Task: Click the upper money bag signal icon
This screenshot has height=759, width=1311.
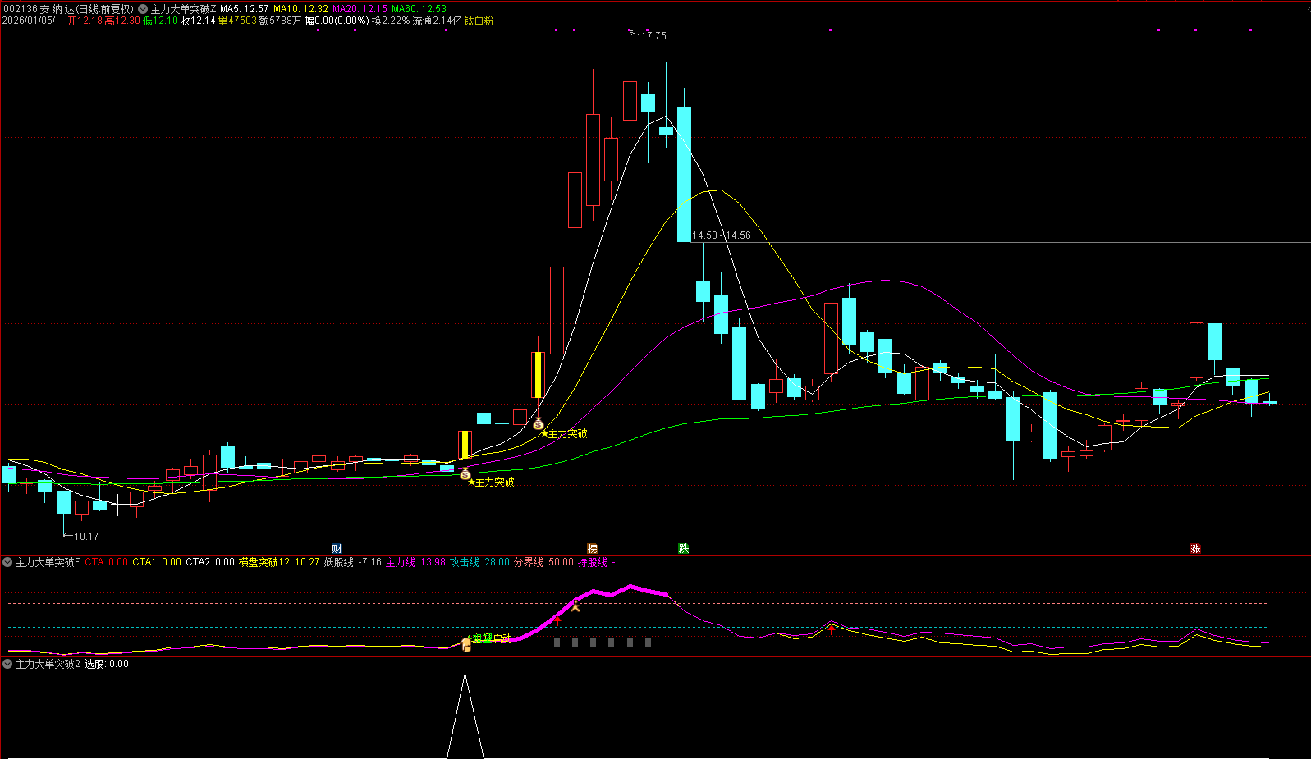Action: pyautogui.click(x=539, y=423)
